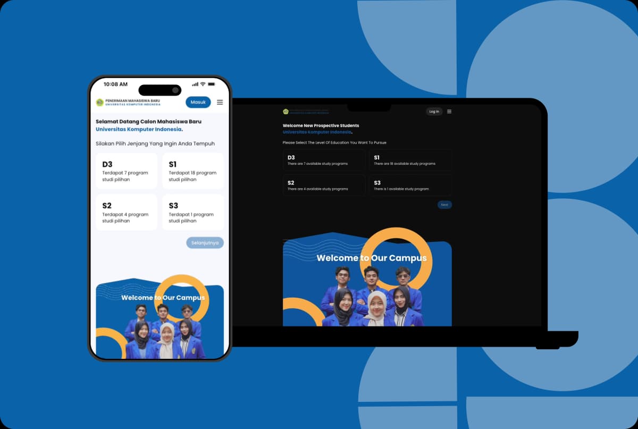Image resolution: width=638 pixels, height=429 pixels.
Task: Select D3 with 7 available study programs
Action: tap(324, 160)
